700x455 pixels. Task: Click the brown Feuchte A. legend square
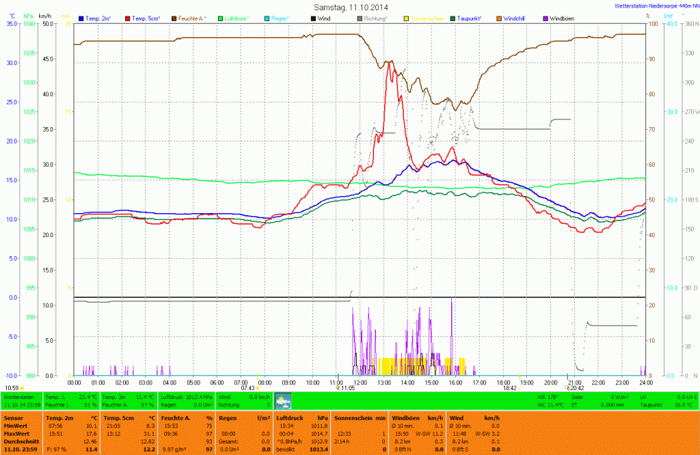pyautogui.click(x=174, y=18)
